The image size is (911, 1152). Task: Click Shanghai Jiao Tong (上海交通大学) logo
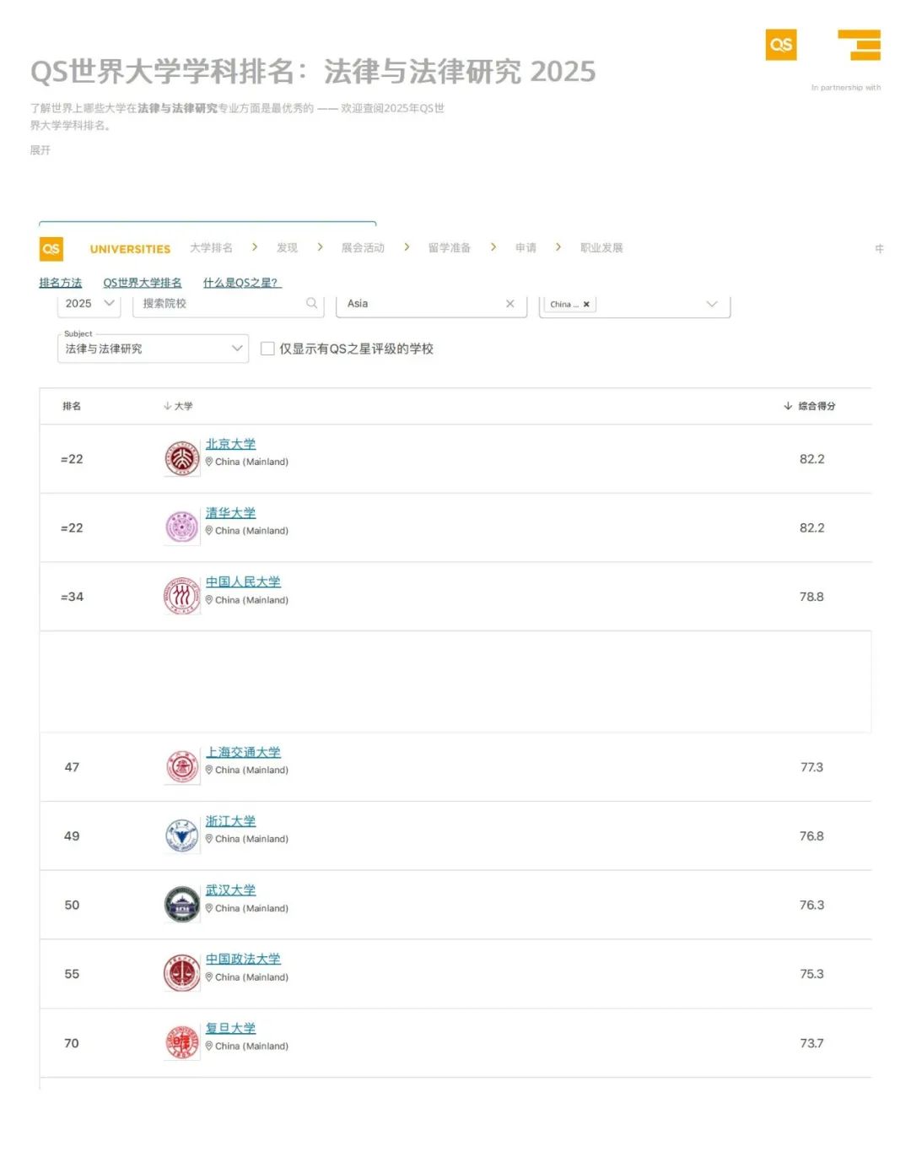(181, 767)
